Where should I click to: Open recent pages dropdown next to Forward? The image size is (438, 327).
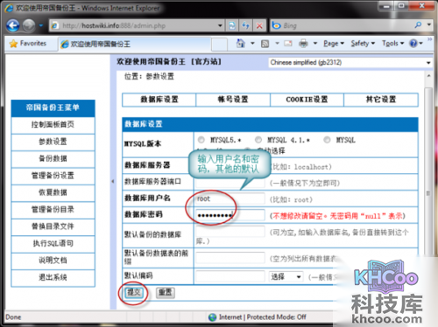pyautogui.click(x=41, y=25)
